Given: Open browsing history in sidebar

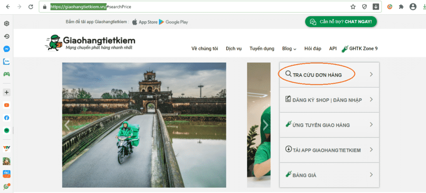Looking at the screenshot, I should coord(7,36).
